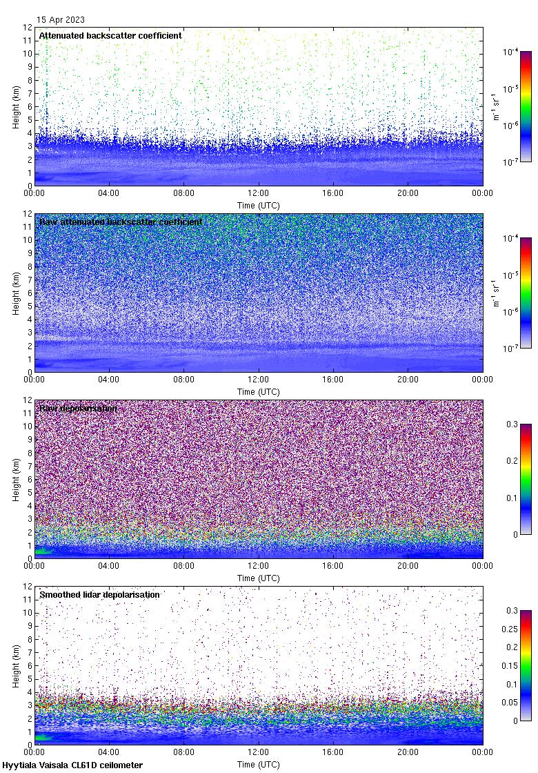Image resolution: width=538 pixels, height=773 pixels.
Task: Click the 04:00 tick under the top plot
Action: pos(109,194)
